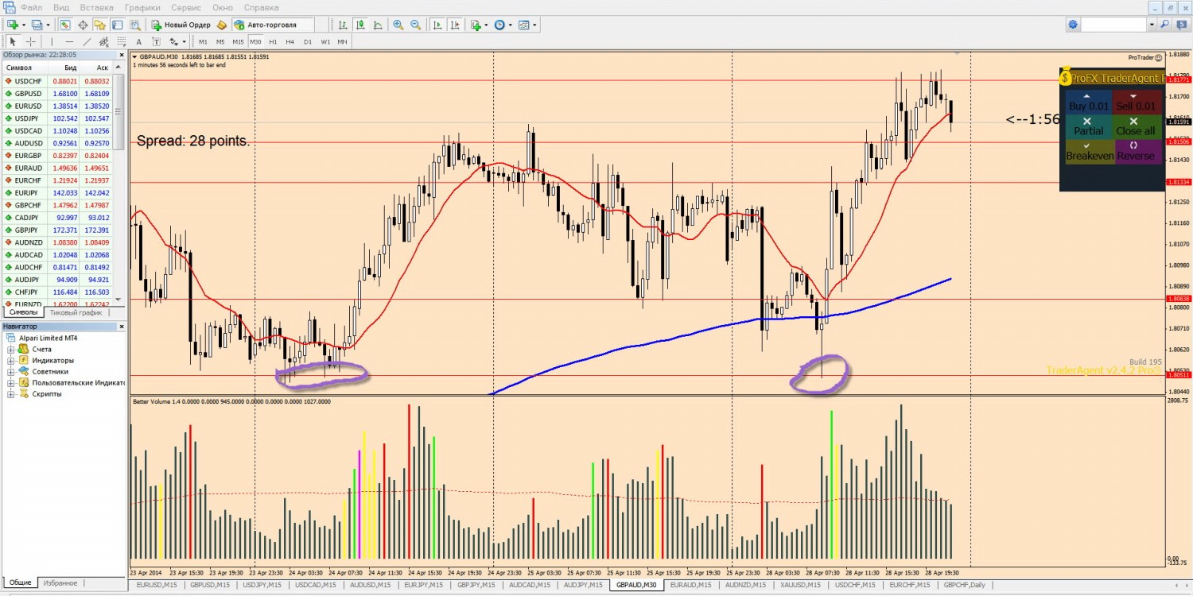Screen dimensions: 1193x596
Task: Select the trendline drawing tool
Action: point(87,41)
